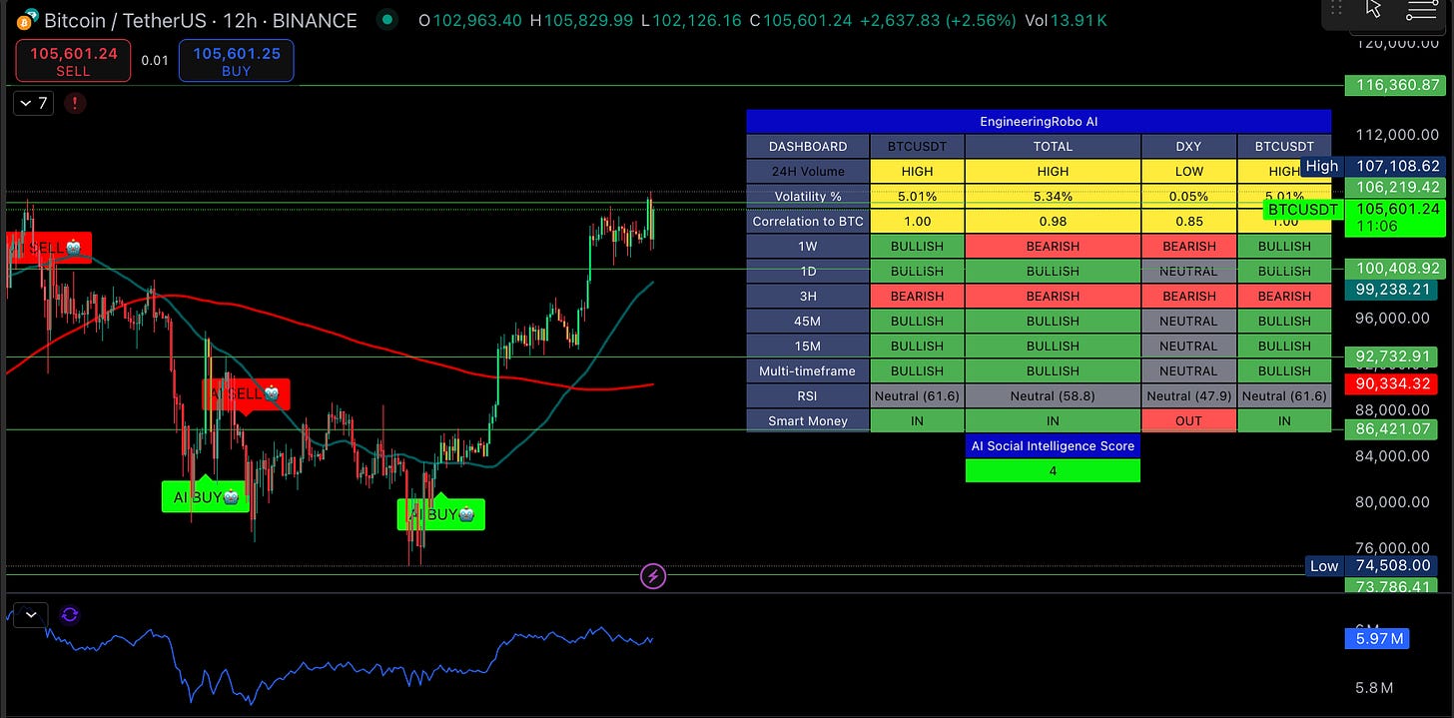This screenshot has width=1454, height=718.
Task: Click the purple lightning bolt icon on the chart
Action: click(652, 576)
